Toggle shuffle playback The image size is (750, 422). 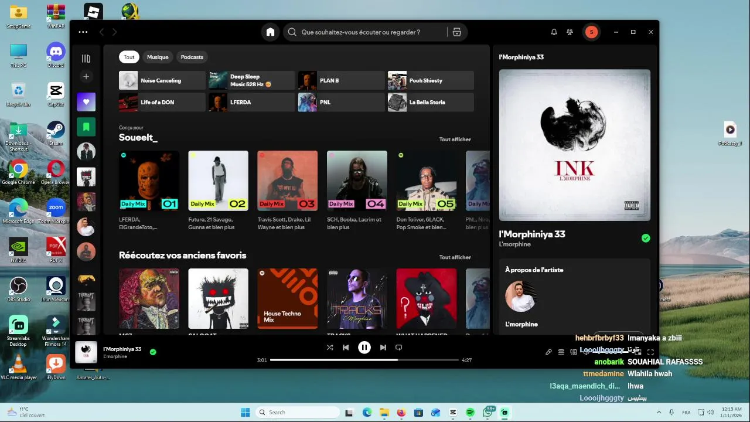point(330,348)
